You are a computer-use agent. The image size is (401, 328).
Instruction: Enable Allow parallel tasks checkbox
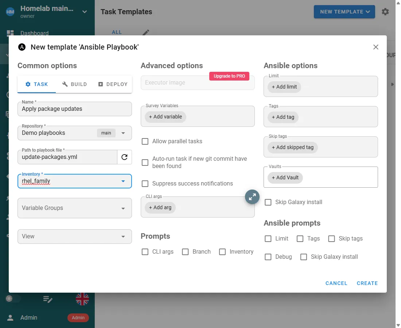(145, 141)
